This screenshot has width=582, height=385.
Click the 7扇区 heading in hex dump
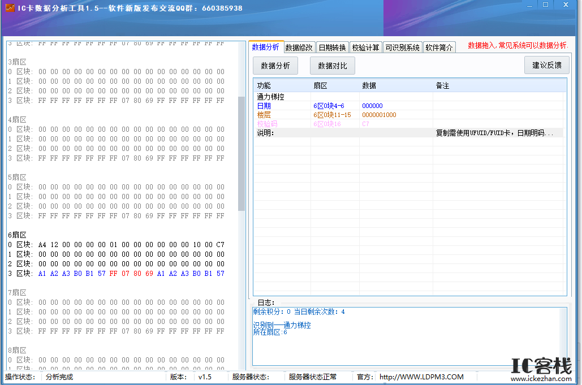pyautogui.click(x=18, y=293)
